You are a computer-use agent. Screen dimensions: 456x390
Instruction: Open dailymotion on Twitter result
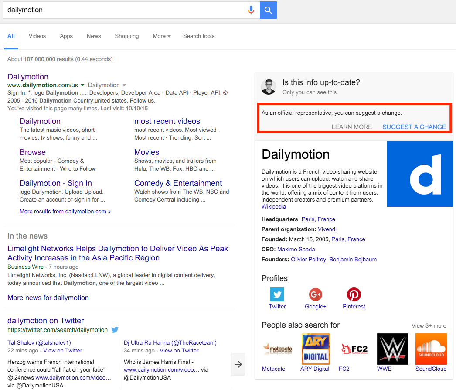[x=45, y=321]
